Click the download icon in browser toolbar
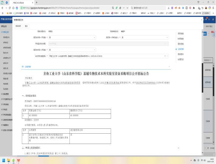216x164 pixels. tap(199, 8)
